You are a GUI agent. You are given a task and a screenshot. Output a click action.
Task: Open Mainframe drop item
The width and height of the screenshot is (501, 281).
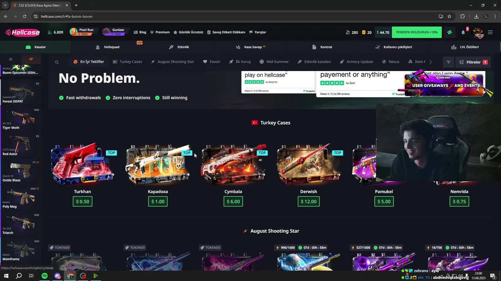click(x=21, y=250)
